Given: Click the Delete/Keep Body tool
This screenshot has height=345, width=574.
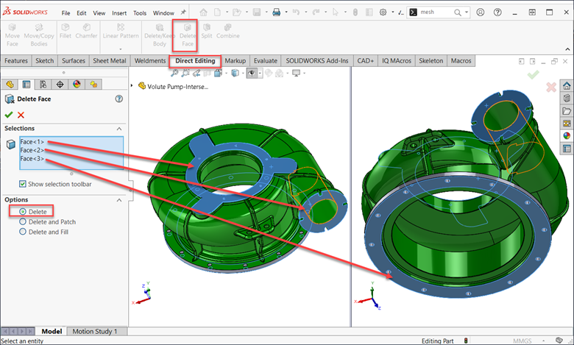Looking at the screenshot, I should pos(160,35).
